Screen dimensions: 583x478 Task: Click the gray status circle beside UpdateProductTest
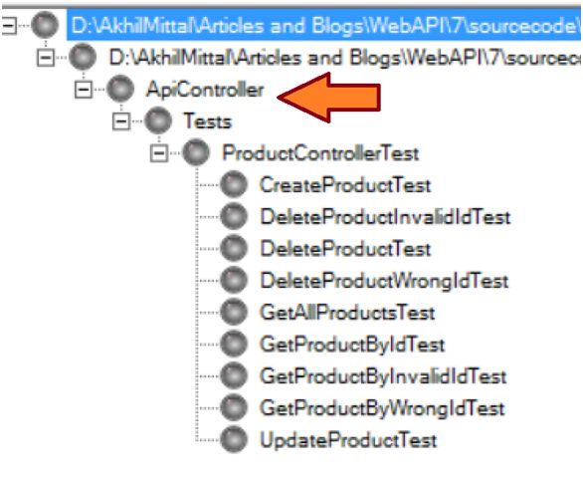234,439
